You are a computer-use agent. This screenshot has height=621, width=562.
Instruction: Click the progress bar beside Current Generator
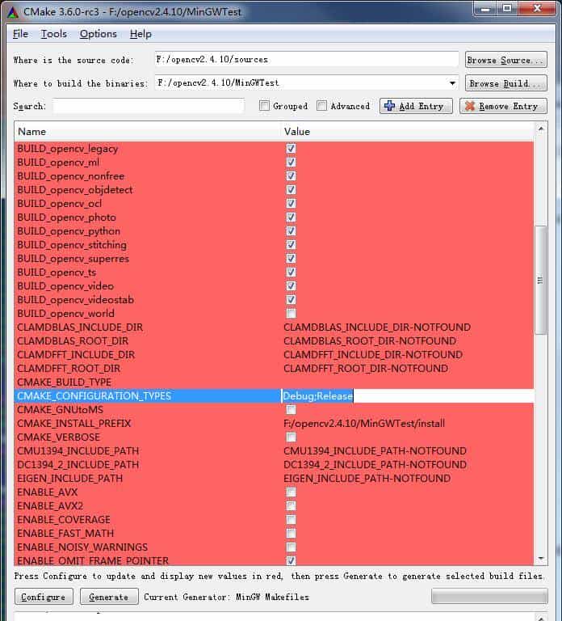tap(489, 596)
